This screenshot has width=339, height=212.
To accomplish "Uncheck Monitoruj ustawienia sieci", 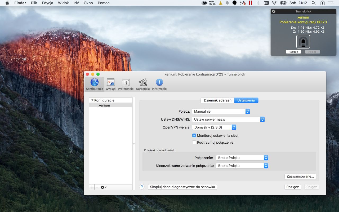I will coord(194,135).
